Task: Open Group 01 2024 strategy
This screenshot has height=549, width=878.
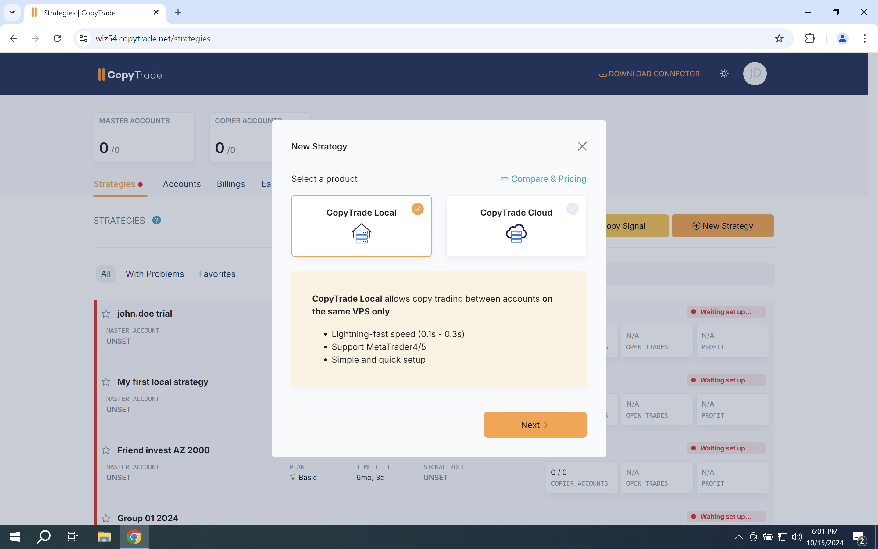Action: (148, 518)
